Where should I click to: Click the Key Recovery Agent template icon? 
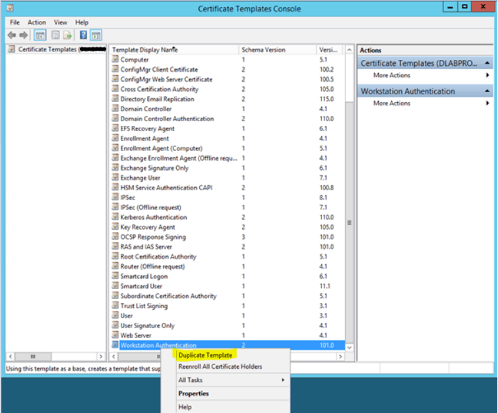115,227
